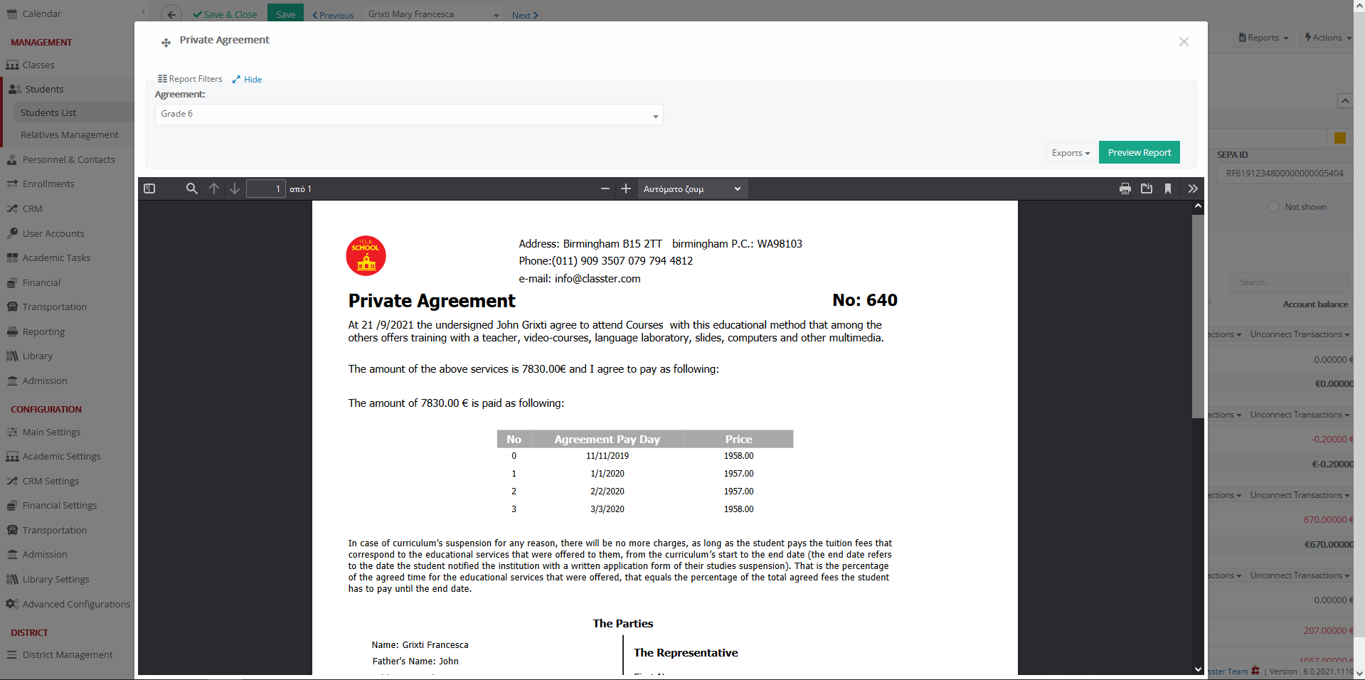Download the PDF document icon

tap(1147, 188)
